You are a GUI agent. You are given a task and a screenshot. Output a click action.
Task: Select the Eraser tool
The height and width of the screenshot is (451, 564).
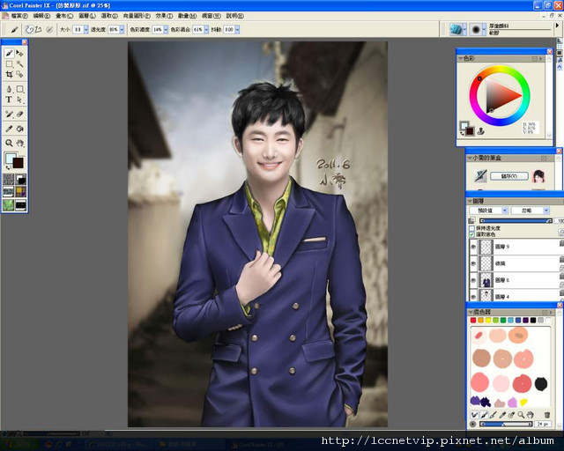[19, 115]
